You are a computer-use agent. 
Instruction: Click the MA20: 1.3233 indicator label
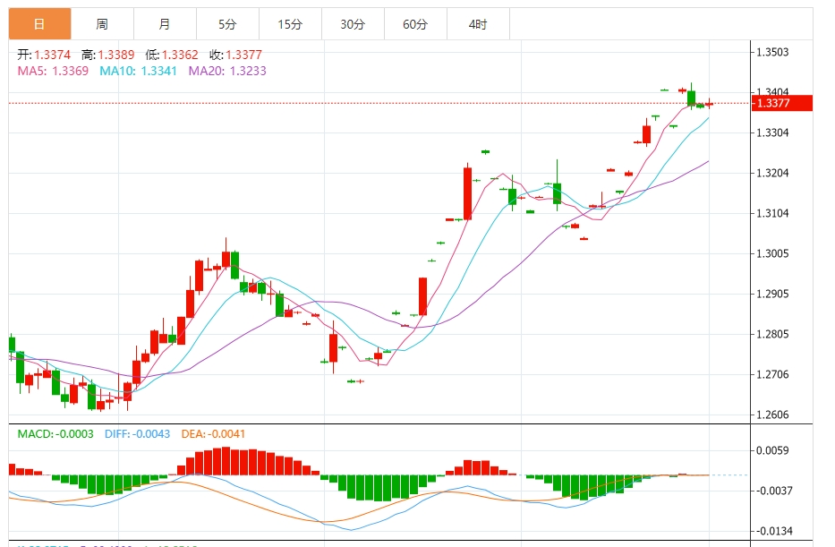pyautogui.click(x=227, y=71)
